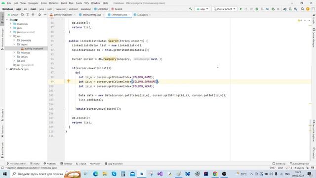Image resolution: width=316 pixels, height=178 pixels.
Task: Open the Device Manager toolbar icon
Action: (290, 9)
